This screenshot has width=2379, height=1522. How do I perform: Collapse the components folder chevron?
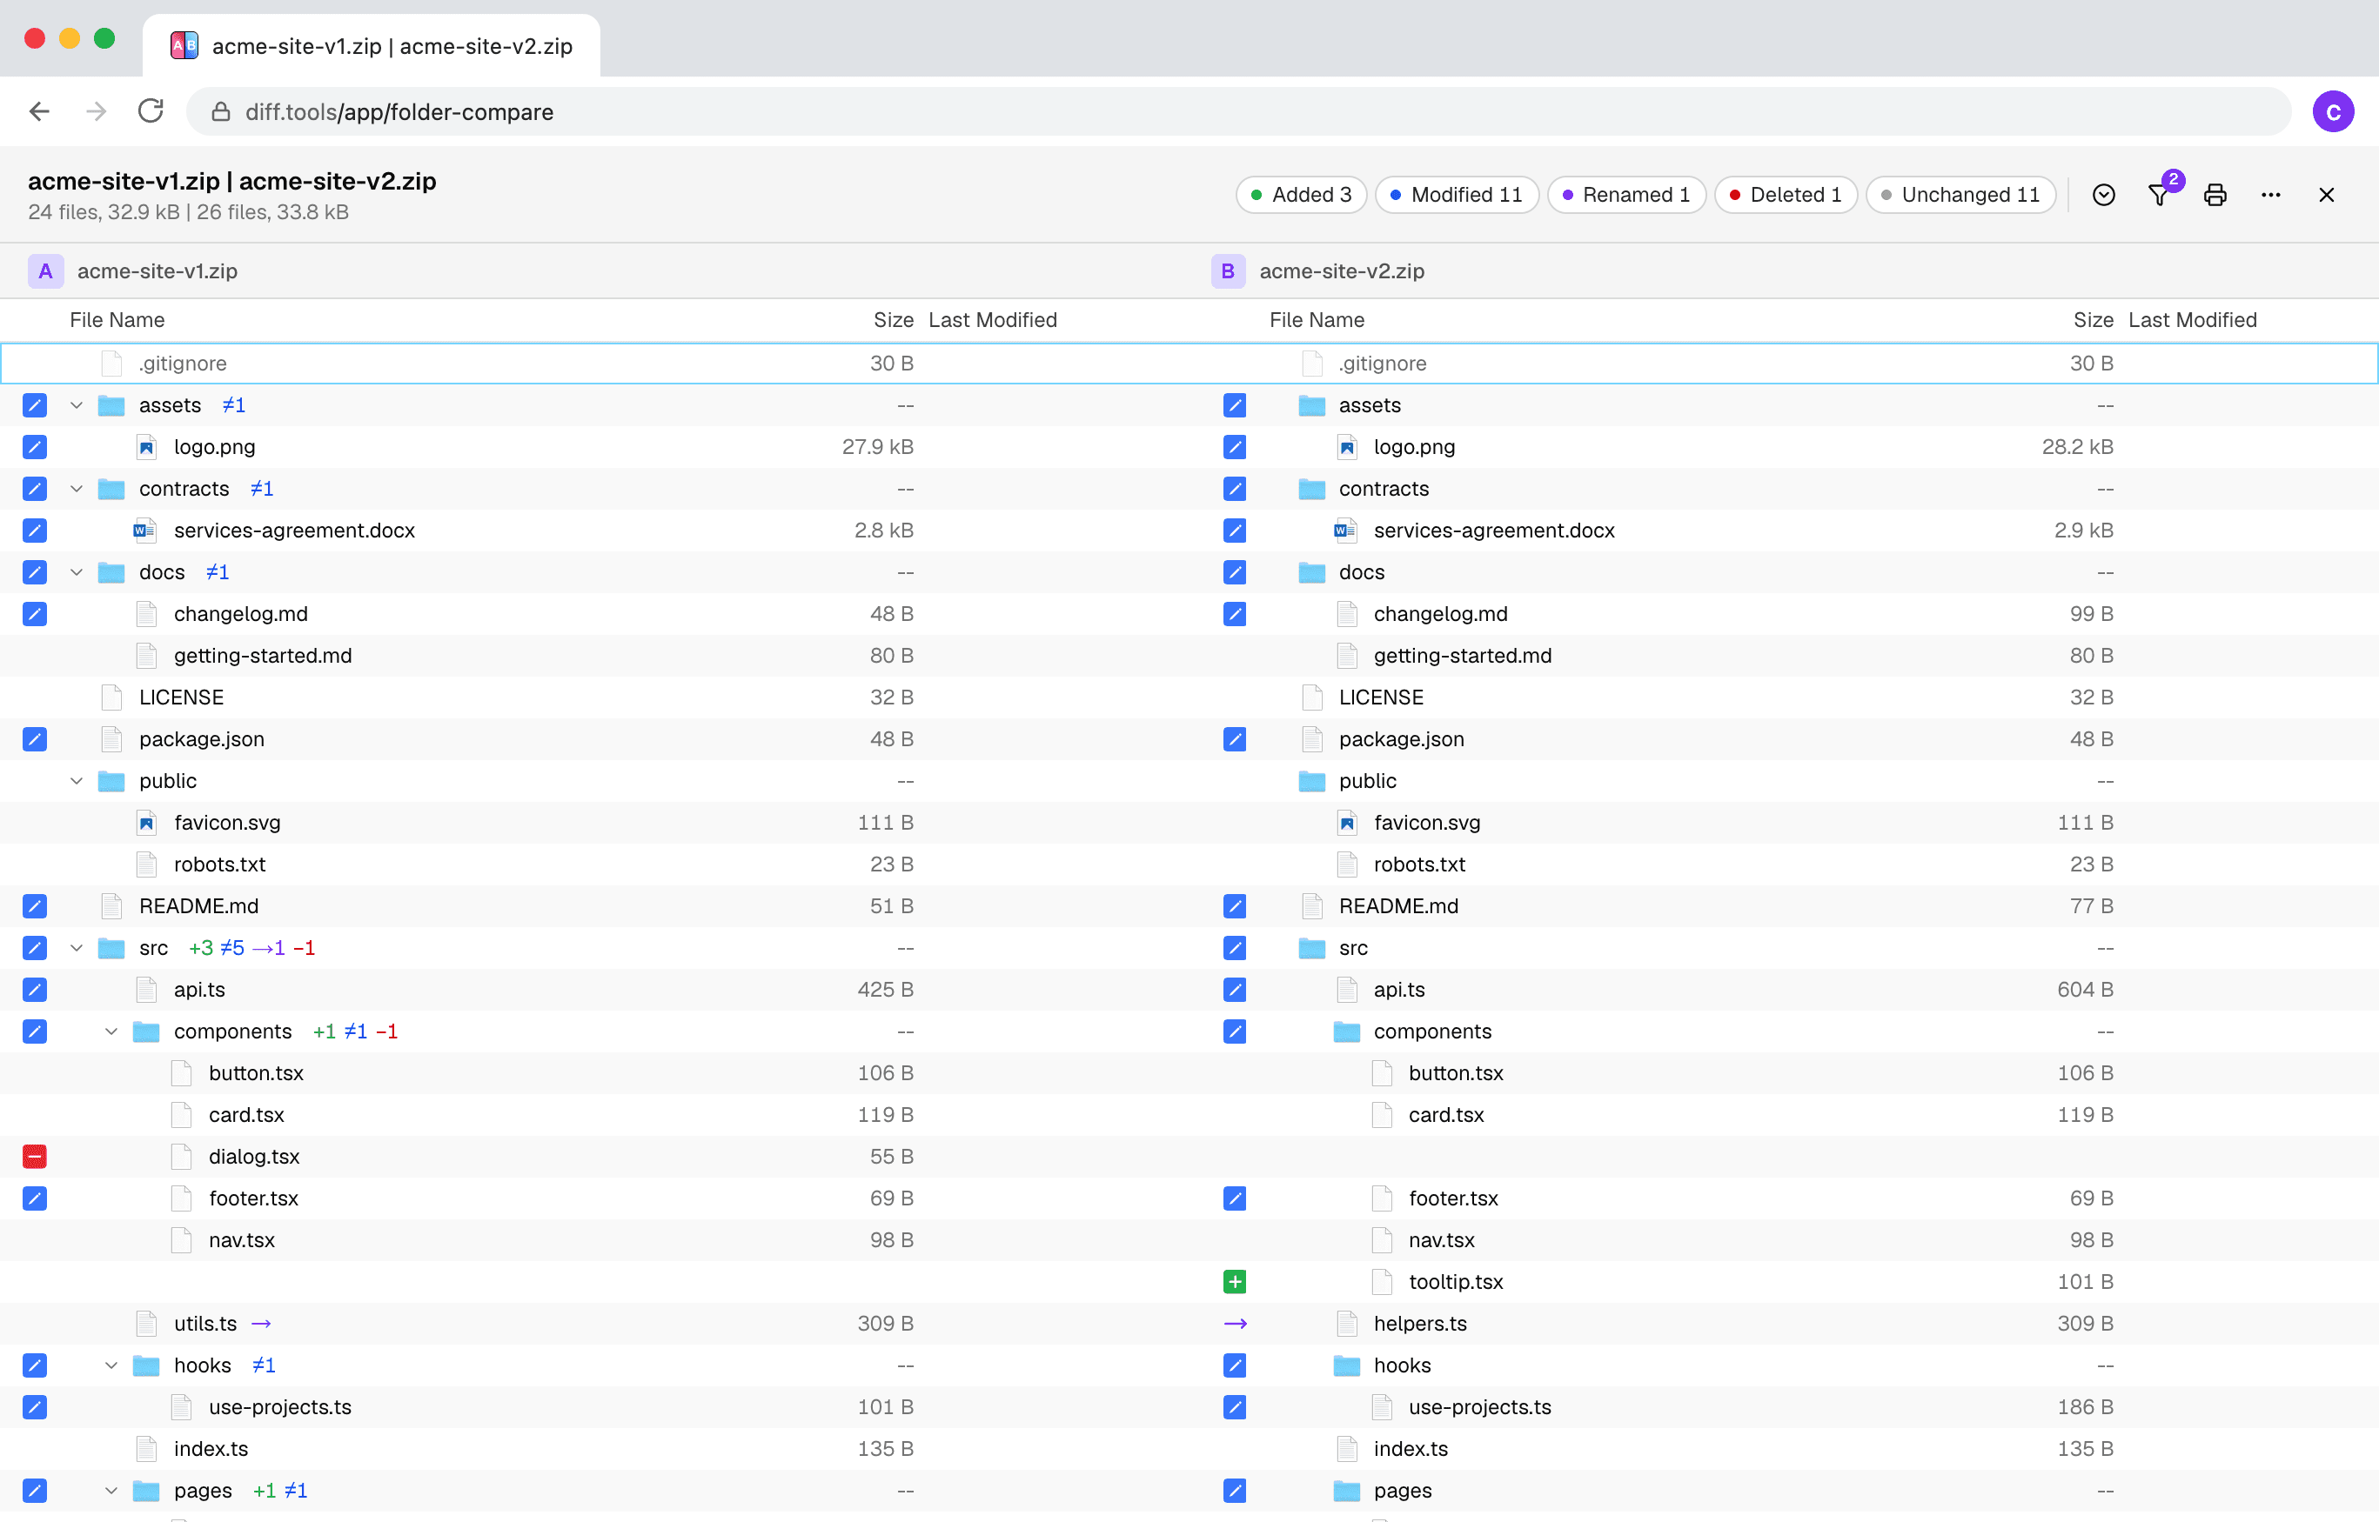pos(111,1031)
